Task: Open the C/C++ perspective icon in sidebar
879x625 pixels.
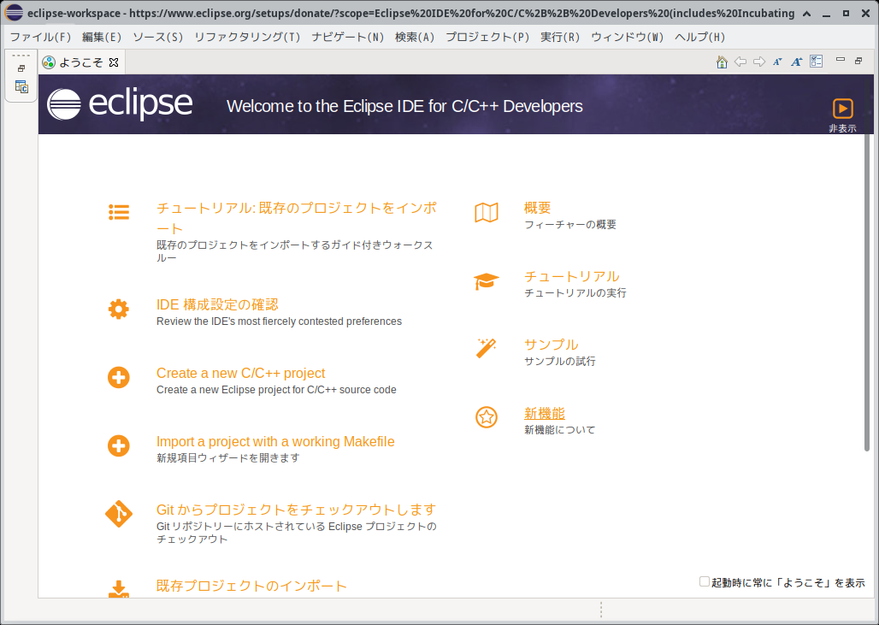Action: point(21,87)
